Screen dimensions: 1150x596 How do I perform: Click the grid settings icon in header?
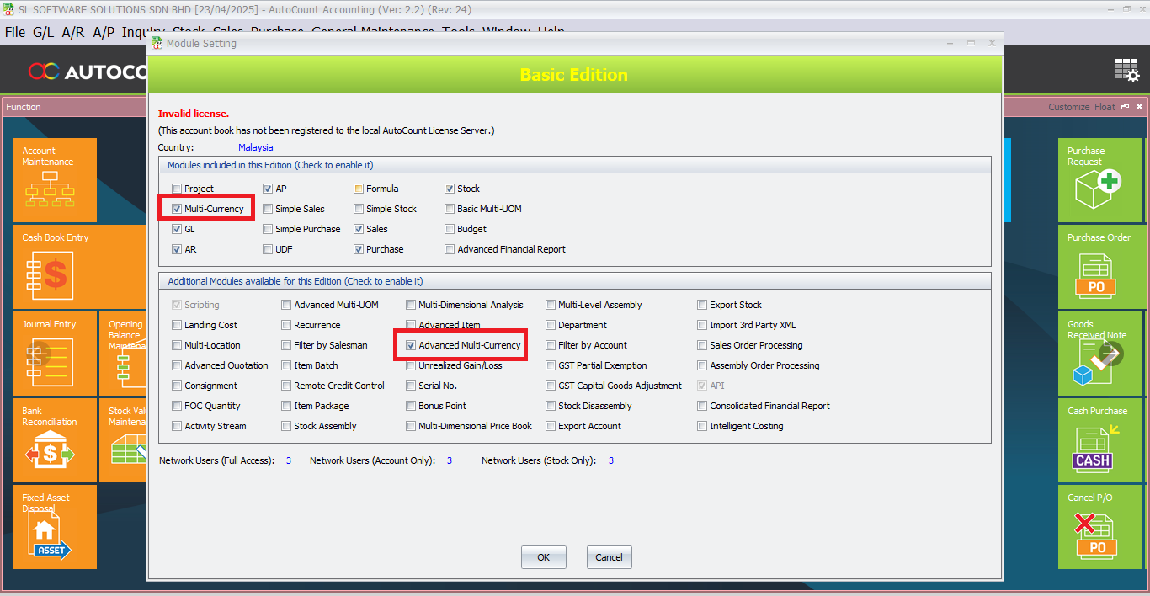point(1126,71)
